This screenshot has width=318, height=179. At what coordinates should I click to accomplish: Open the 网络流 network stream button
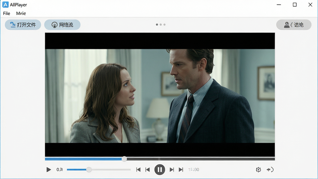click(x=62, y=25)
